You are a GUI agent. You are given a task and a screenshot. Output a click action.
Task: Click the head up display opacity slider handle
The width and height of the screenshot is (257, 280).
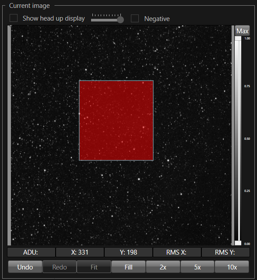coord(121,20)
